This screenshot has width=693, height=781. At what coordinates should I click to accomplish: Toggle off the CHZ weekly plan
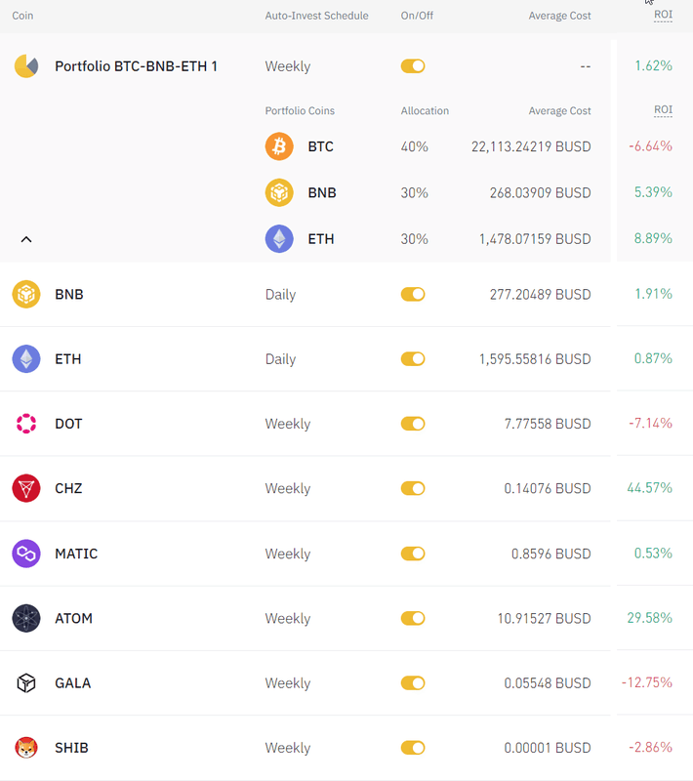(x=413, y=488)
